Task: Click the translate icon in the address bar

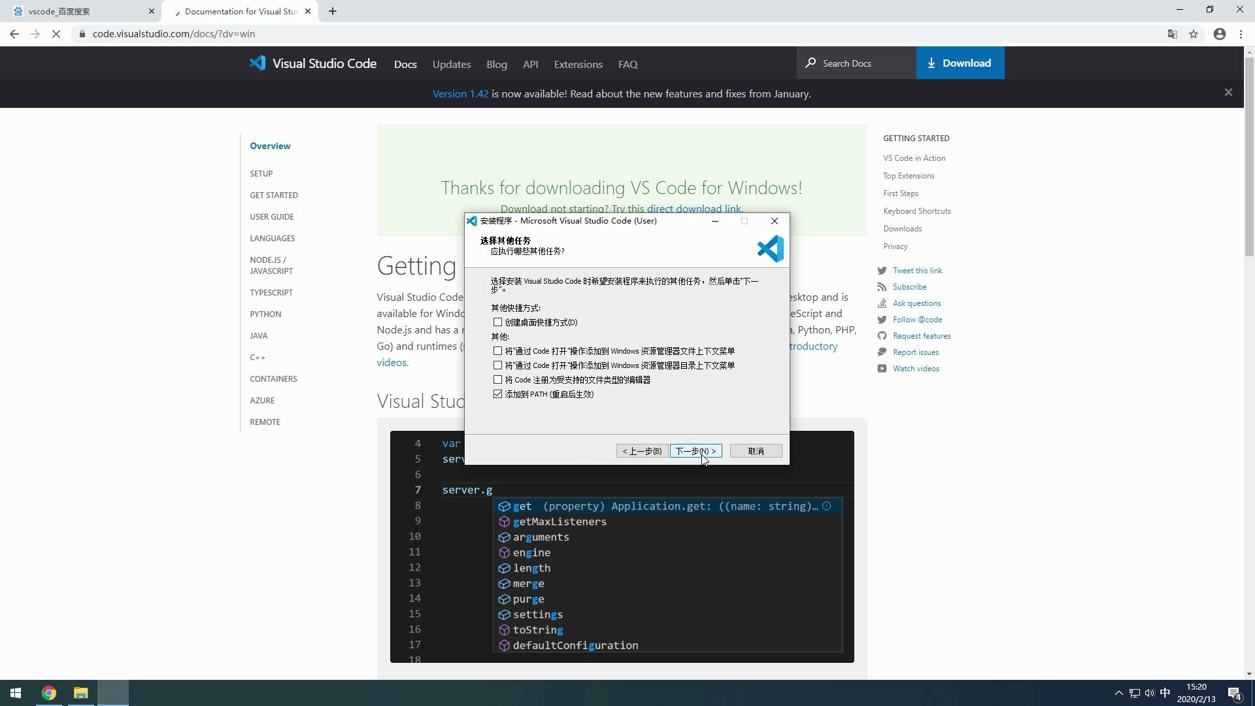Action: [1172, 34]
